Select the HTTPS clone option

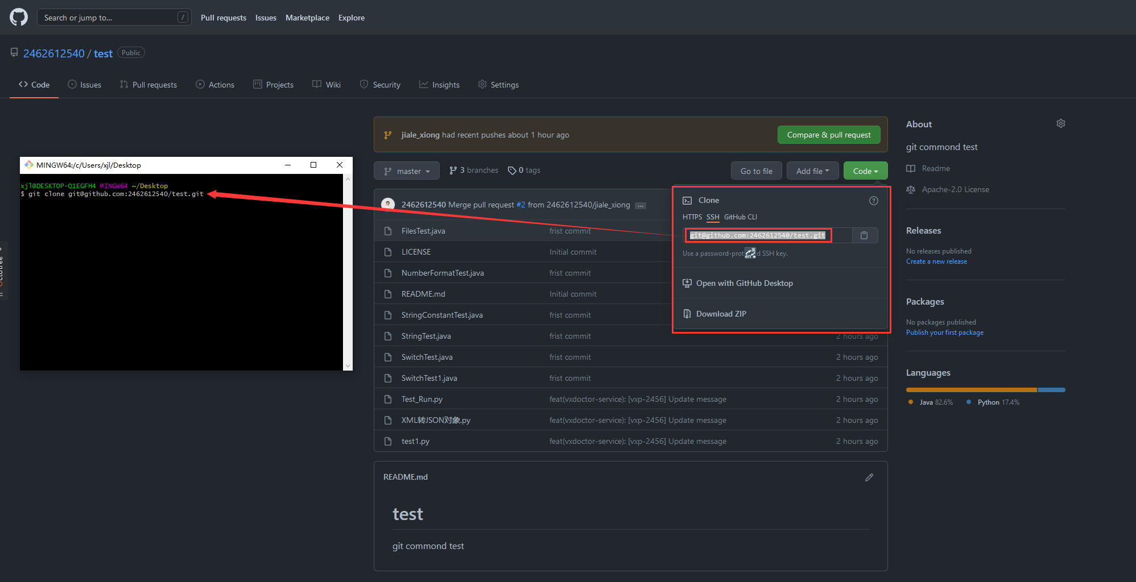click(692, 217)
